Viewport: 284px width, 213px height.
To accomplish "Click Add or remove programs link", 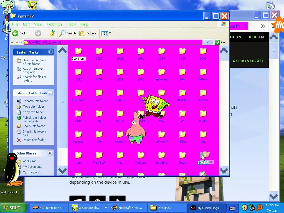I will click(x=33, y=70).
